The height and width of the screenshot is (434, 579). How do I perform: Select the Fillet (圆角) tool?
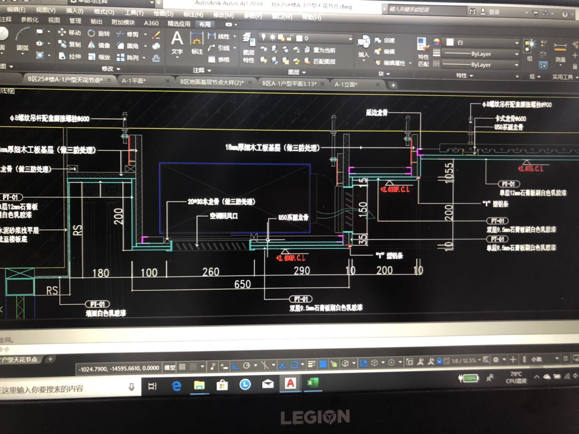point(127,46)
